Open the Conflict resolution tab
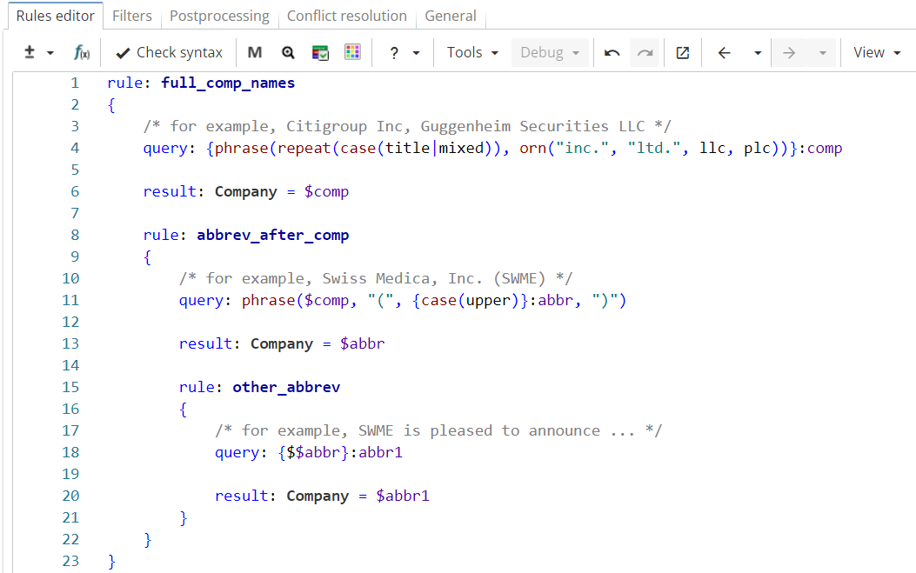Screen dimensions: 916x573 click(346, 16)
